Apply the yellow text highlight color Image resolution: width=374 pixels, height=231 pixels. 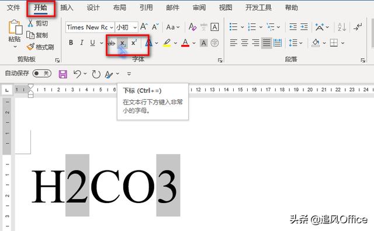167,43
